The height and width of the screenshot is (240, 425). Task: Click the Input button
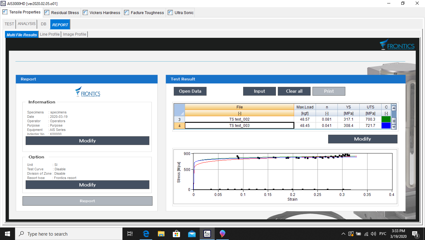point(259,91)
